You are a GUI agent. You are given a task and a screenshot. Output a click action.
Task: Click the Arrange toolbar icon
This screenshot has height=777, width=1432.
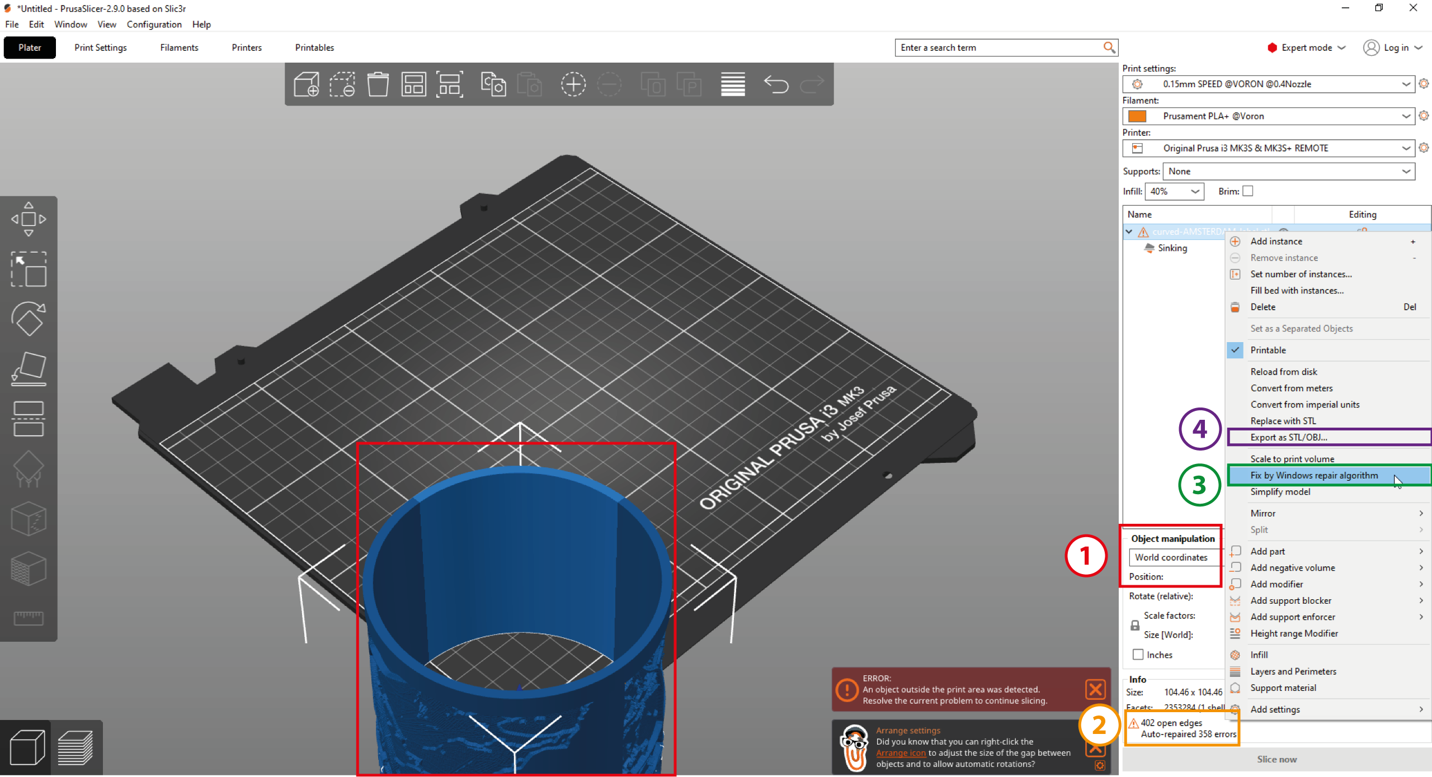click(414, 84)
